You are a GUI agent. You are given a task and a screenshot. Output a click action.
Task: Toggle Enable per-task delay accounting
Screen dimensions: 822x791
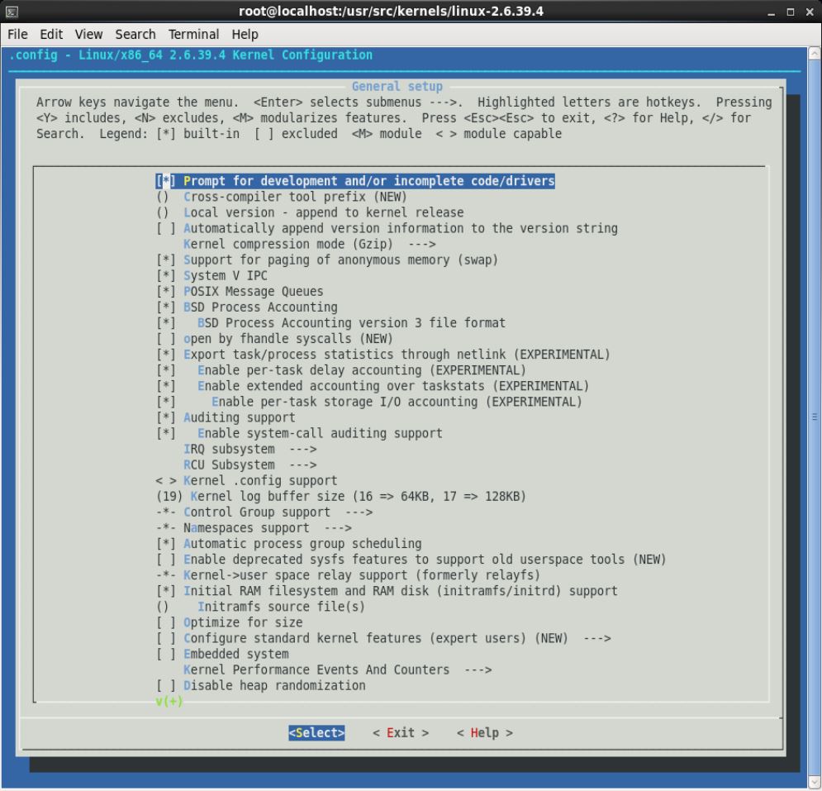[340, 369]
